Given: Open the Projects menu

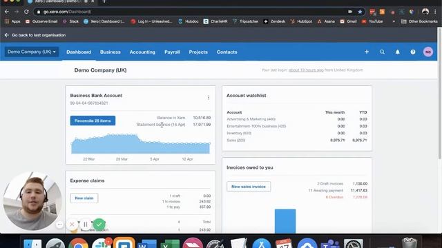Looking at the screenshot, I should tap(198, 52).
